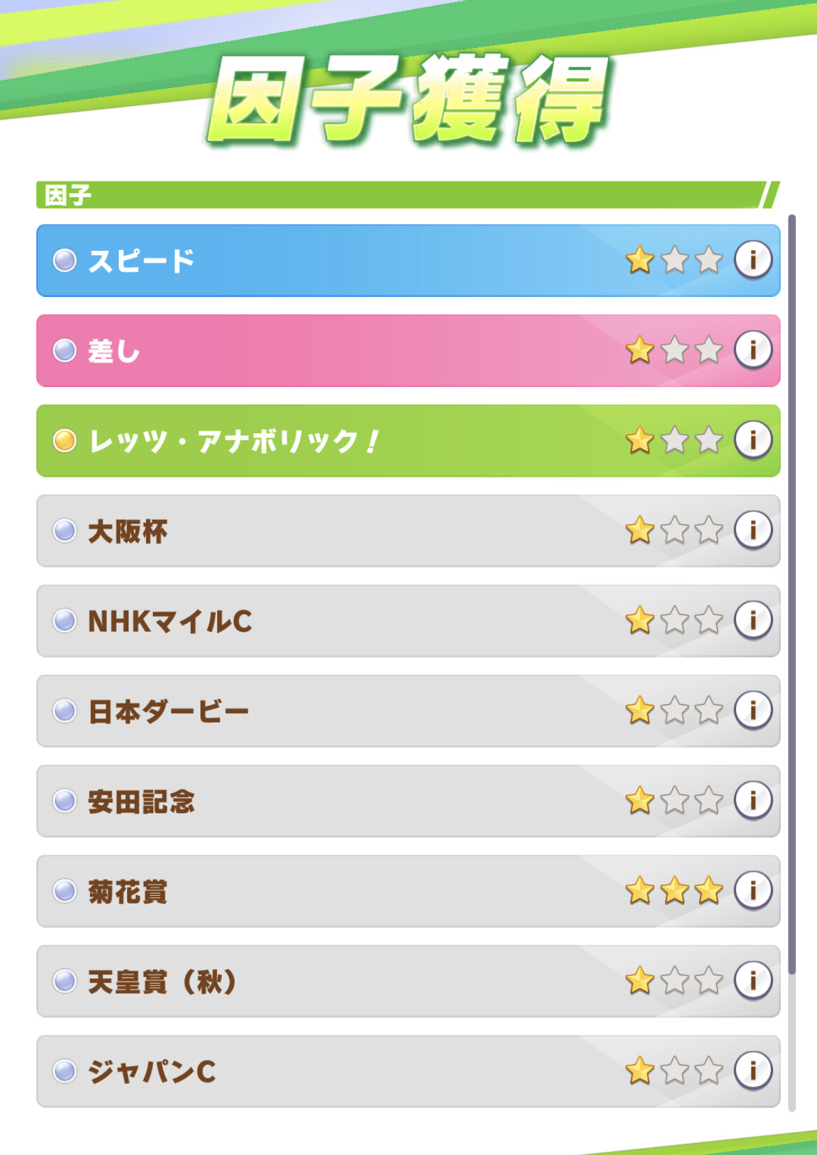Click the gold orb beside レッツ・アナボリック！
This screenshot has height=1155, width=817.
point(64,441)
